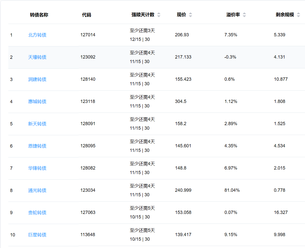Sort by 溢价率 using arrow icon
305x248 pixels.
coord(244,15)
